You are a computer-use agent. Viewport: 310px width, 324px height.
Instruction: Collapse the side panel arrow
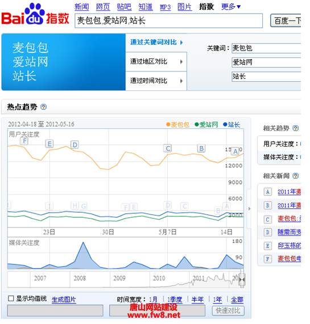pos(249,209)
